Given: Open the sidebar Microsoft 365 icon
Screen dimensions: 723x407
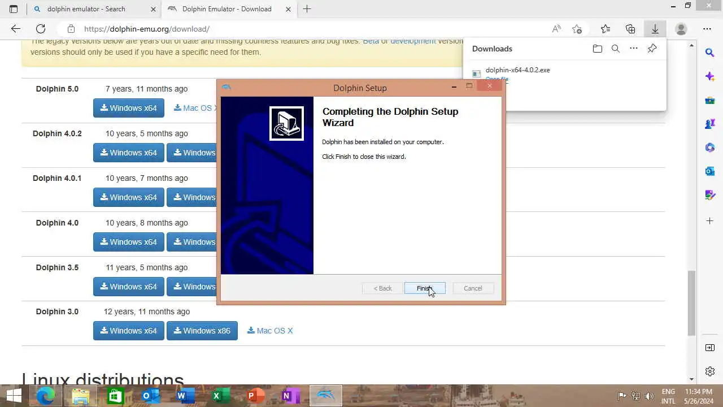Looking at the screenshot, I should (710, 148).
